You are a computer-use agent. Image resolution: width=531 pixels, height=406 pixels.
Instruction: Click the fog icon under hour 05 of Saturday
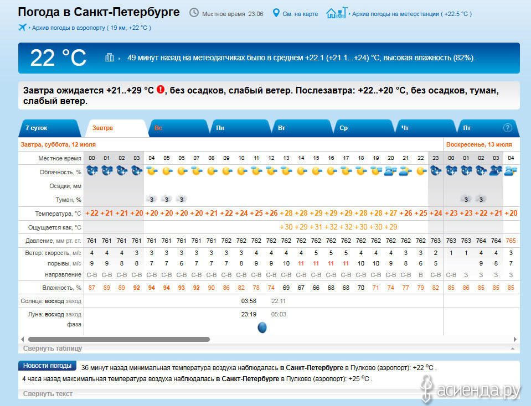[x=167, y=199]
